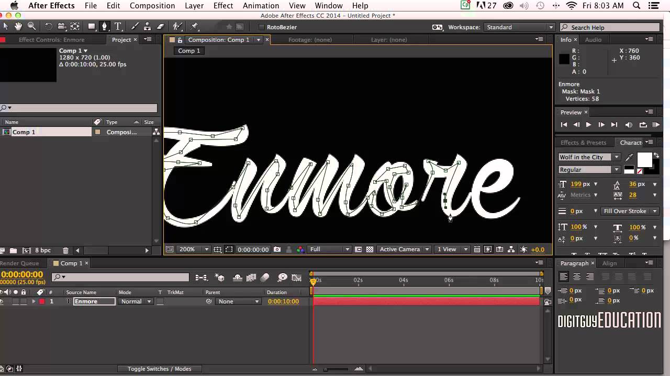Select the Rotation tool
The width and height of the screenshot is (670, 376).
[49, 27]
